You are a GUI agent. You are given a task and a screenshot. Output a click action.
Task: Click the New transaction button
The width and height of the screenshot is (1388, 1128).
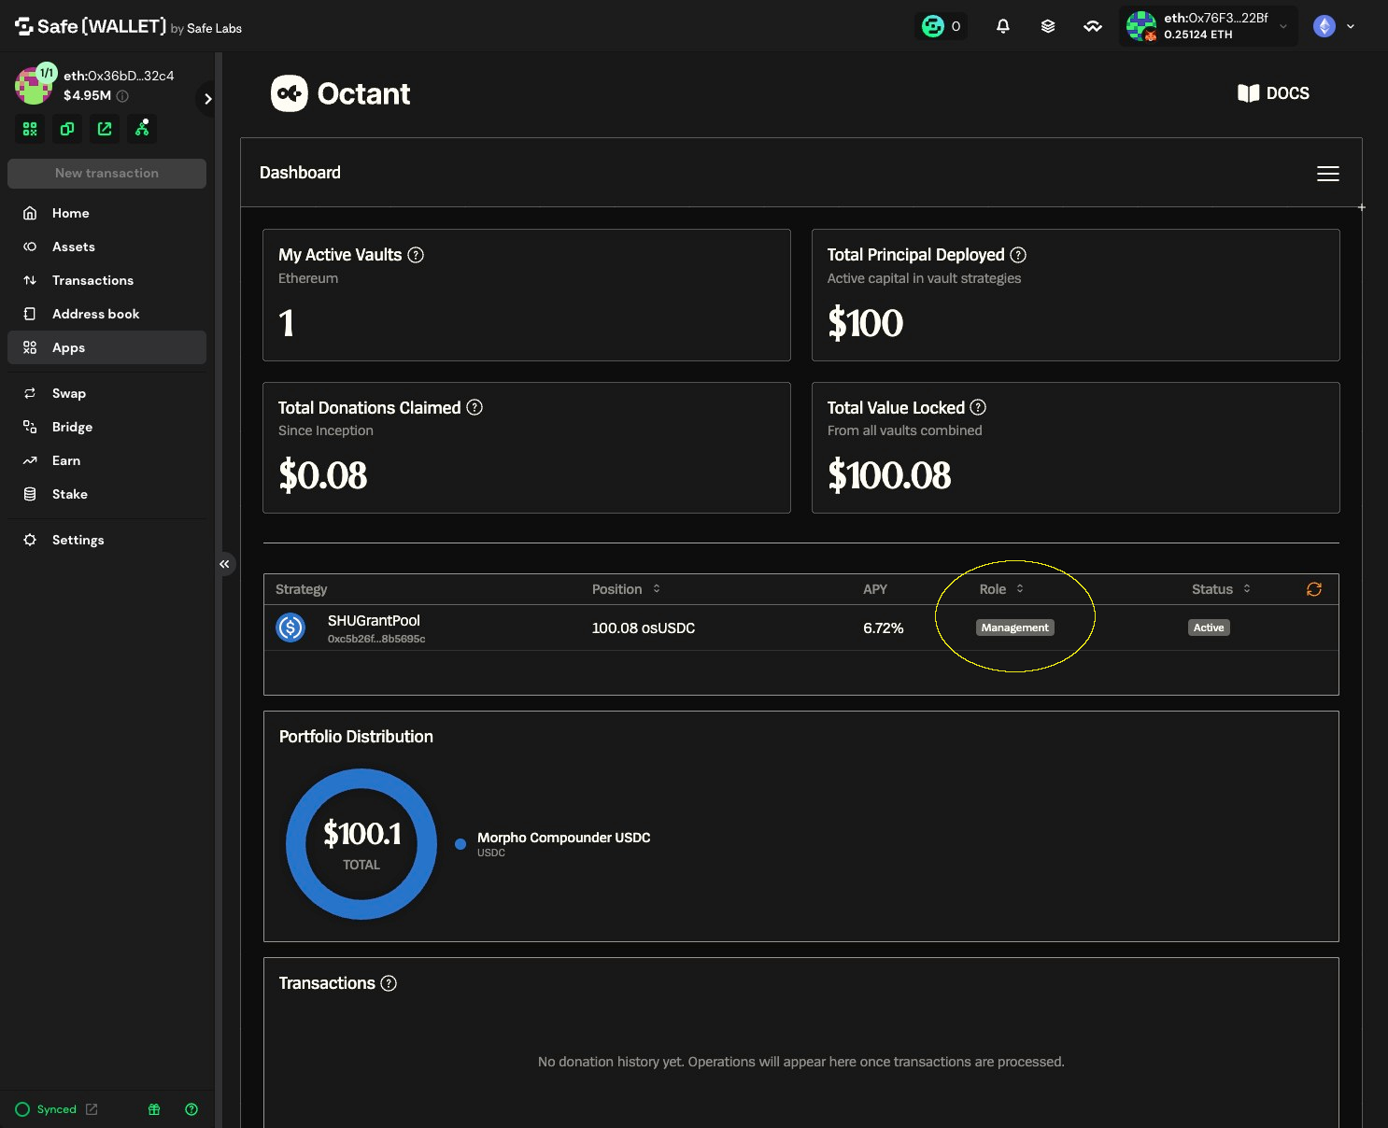click(x=106, y=174)
